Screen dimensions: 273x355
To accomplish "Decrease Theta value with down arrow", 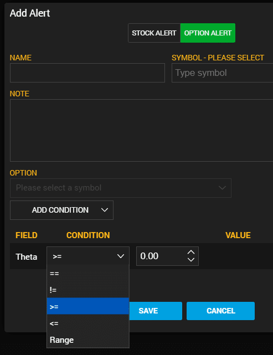I will (191, 260).
